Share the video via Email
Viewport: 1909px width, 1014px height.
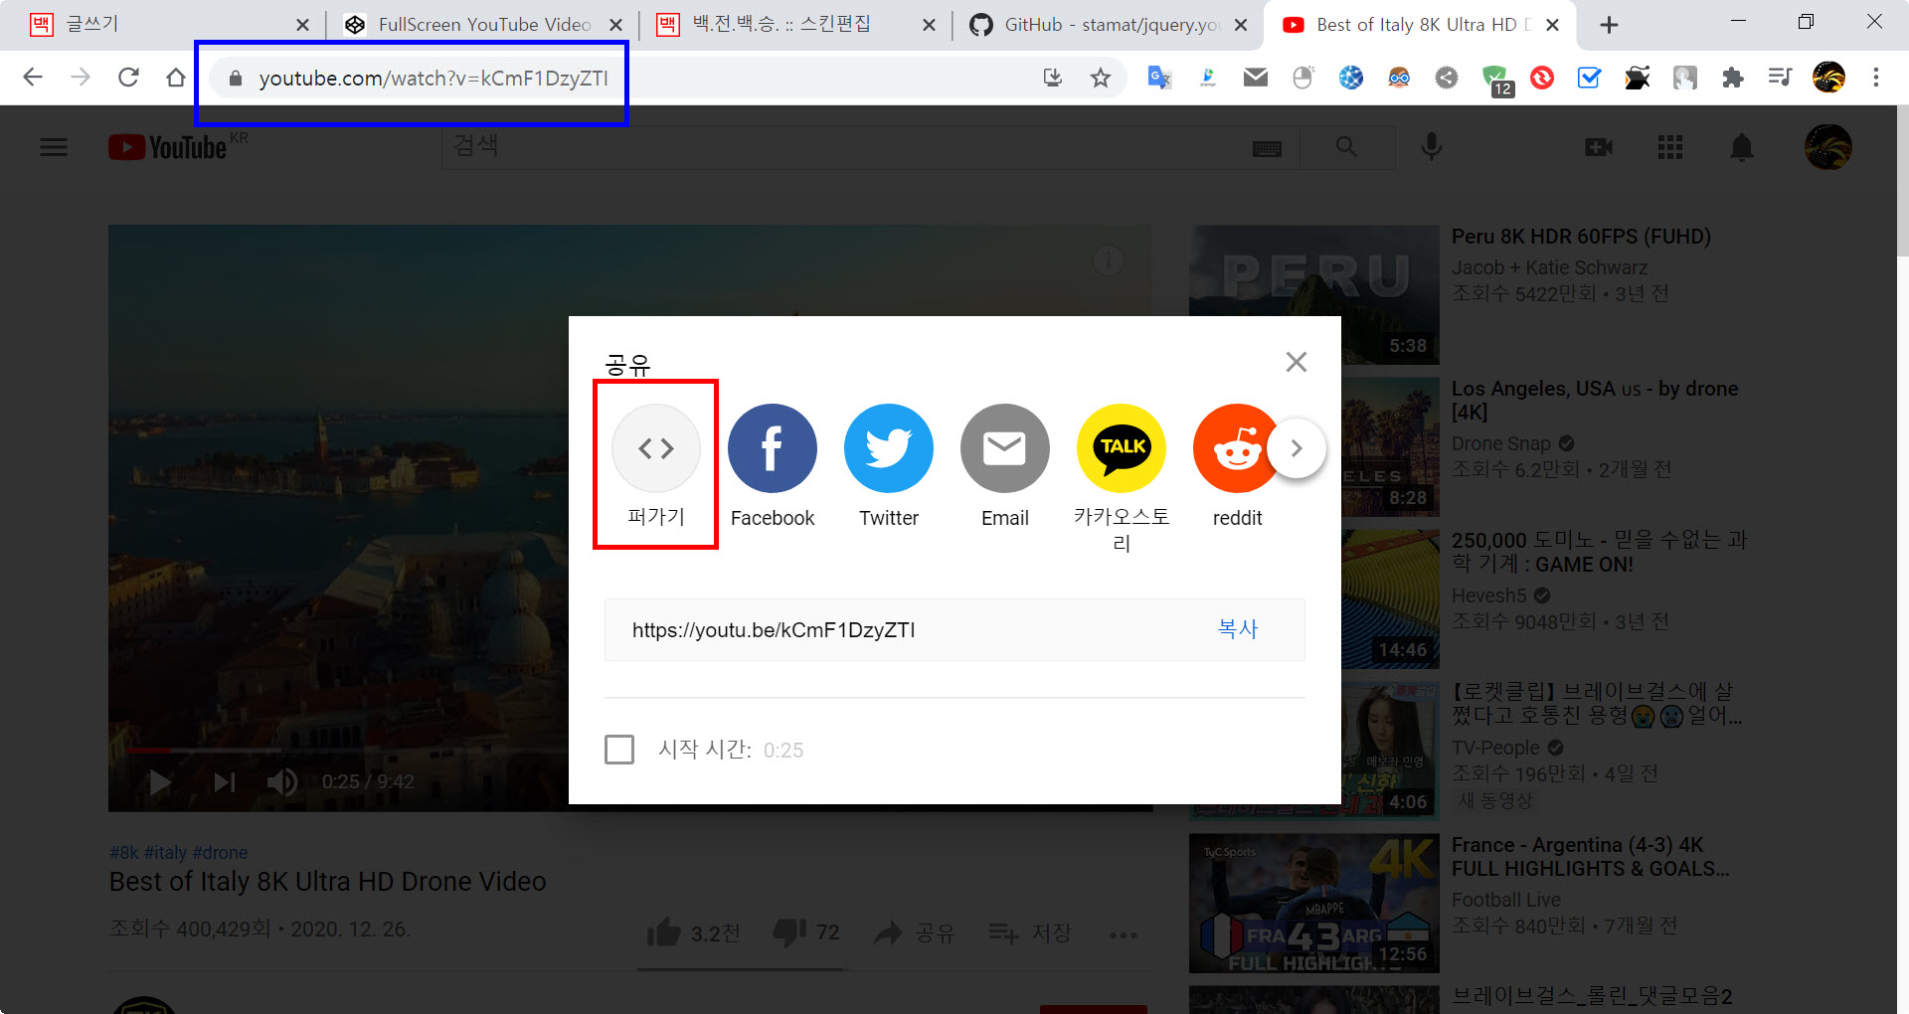[1005, 448]
